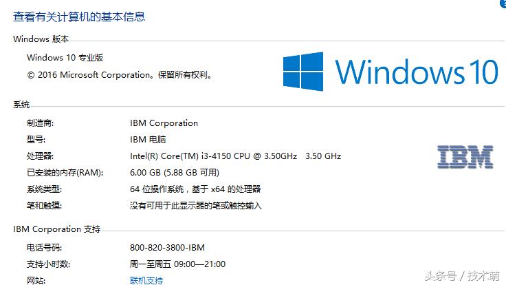Image resolution: width=506 pixels, height=285 pixels.
Task: Click the 6.00 GB installed memory value
Action: point(175,173)
